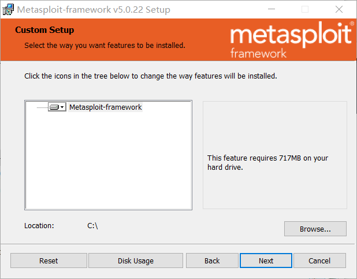The image size is (357, 279).
Task: Click the window title text
Action: point(94,10)
